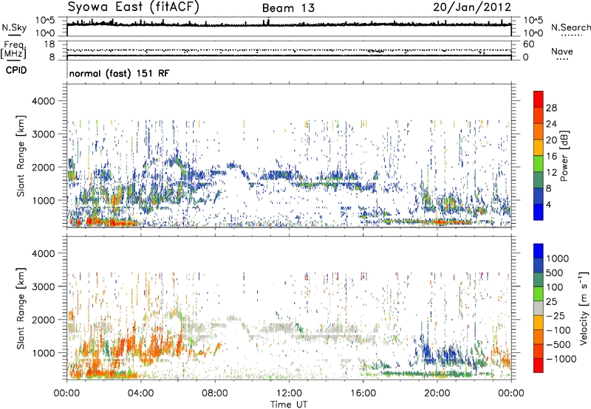
Task: Select the 'normal (fast) 151 RF' mode text
Action: (x=119, y=73)
